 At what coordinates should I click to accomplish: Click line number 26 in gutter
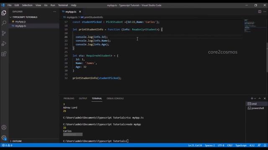tap(66, 55)
